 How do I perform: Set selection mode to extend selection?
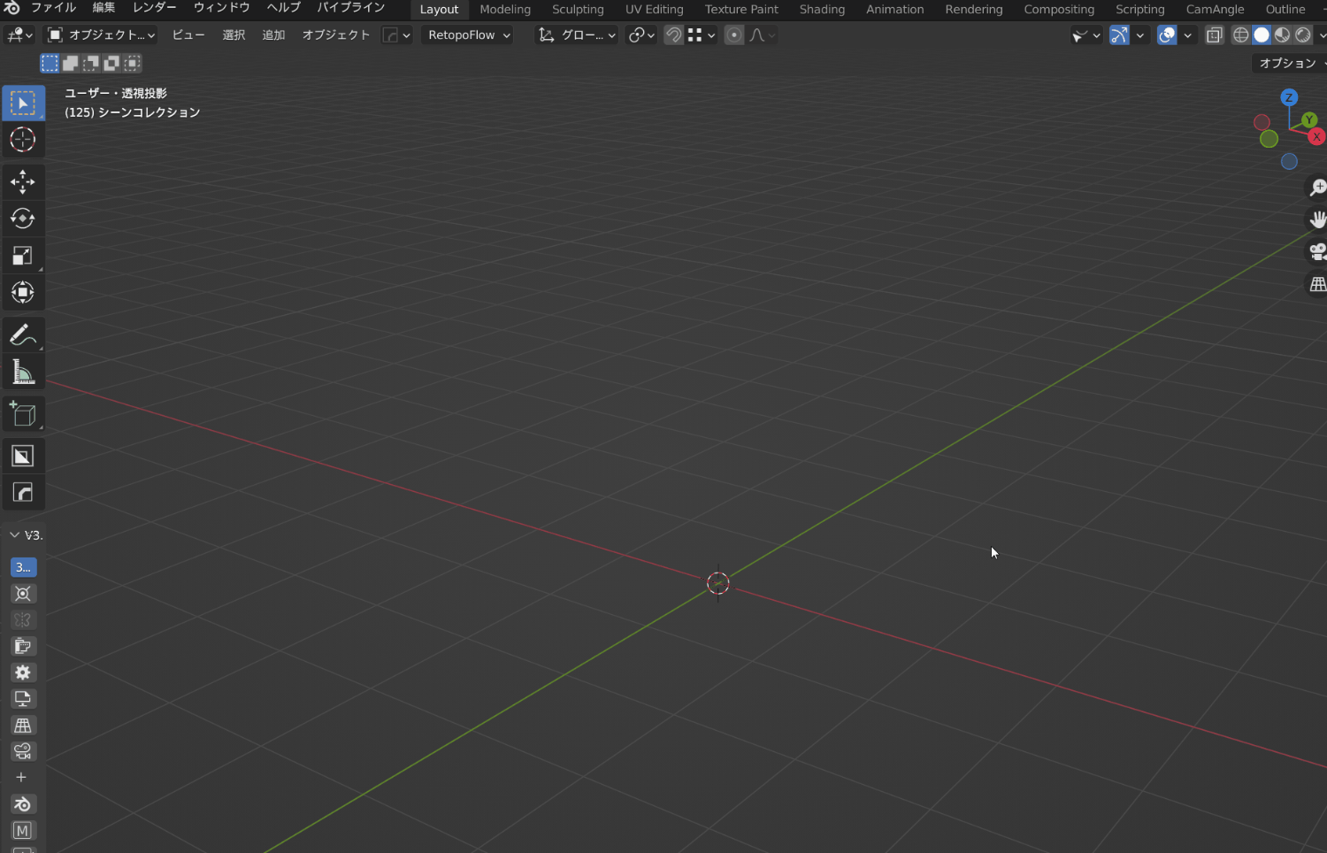(70, 63)
